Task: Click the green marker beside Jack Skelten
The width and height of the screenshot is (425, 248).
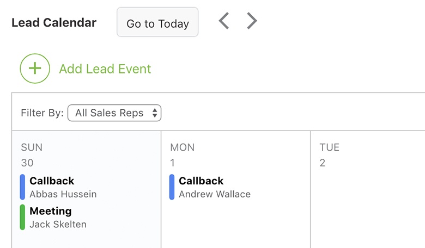Action: pos(22,216)
